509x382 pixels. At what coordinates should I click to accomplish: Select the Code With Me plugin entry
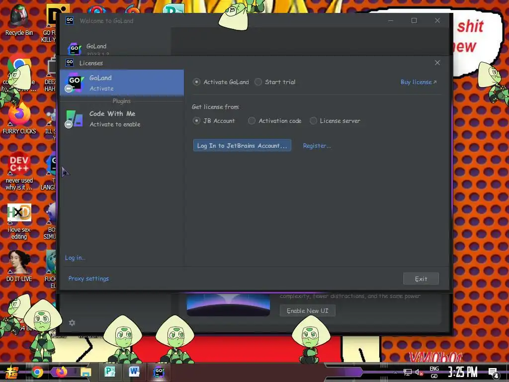(122, 118)
